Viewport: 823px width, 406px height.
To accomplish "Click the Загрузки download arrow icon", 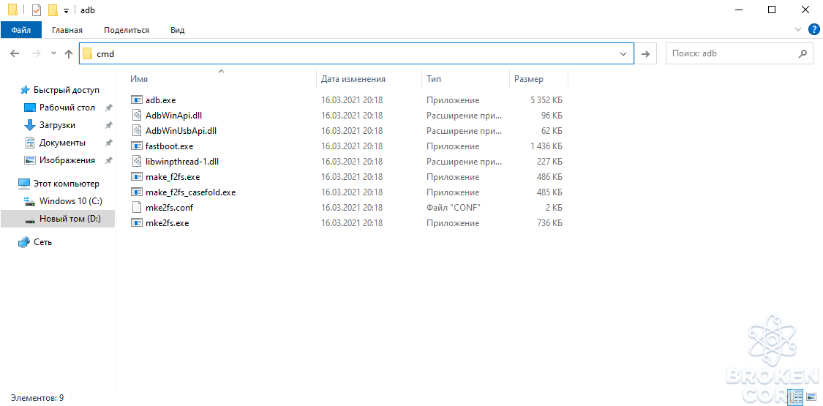I will pos(30,125).
